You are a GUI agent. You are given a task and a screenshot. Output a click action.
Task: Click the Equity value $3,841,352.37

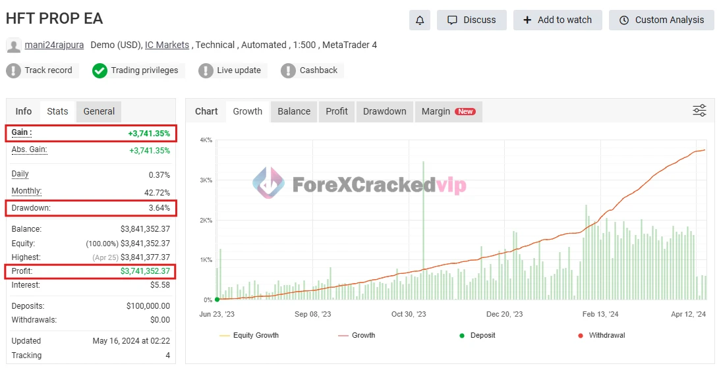pos(145,244)
